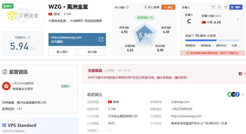Click the cs@wzg.com email address
Image resolution: width=246 pixels, height=134 pixels.
180,102
